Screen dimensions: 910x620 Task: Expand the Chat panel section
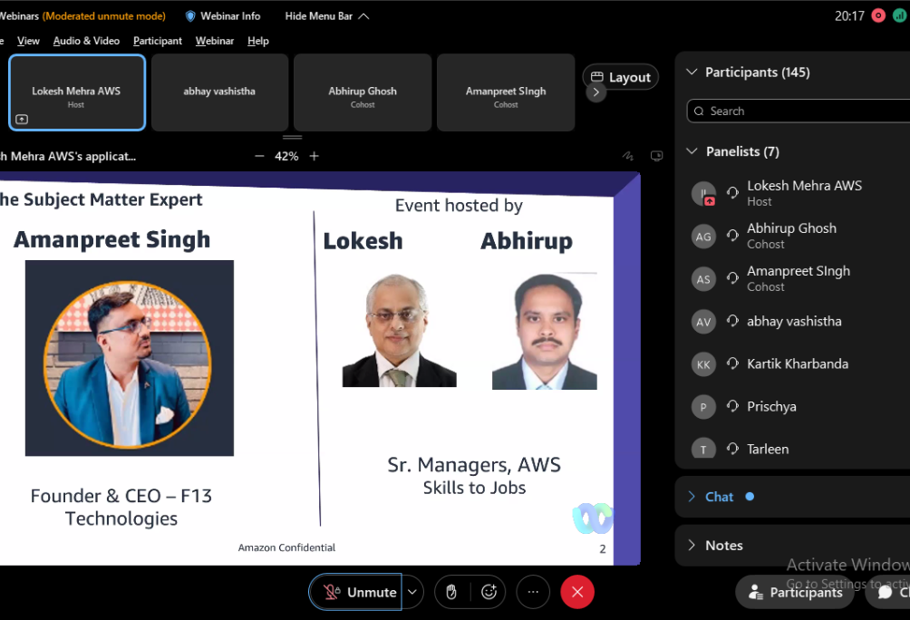pyautogui.click(x=692, y=497)
